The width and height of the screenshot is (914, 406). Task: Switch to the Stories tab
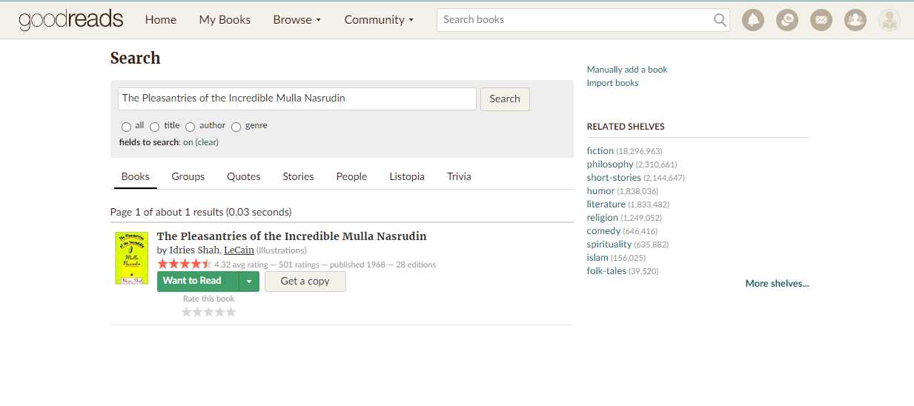tap(298, 176)
